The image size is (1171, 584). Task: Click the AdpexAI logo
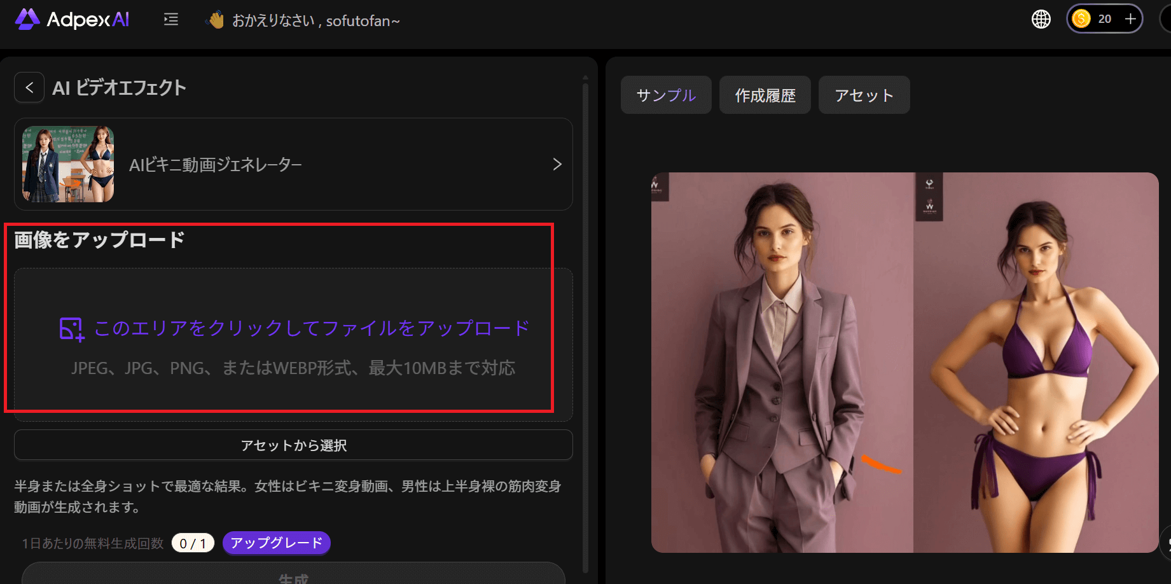point(71,19)
